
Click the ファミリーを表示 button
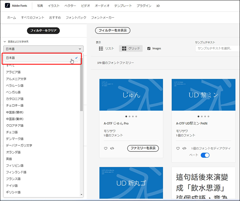[143, 148]
